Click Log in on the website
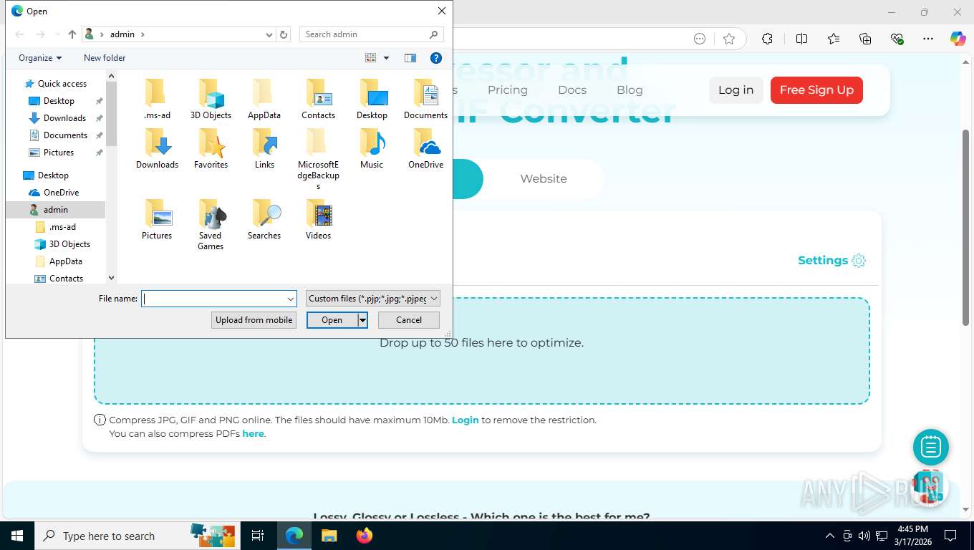Image resolution: width=974 pixels, height=550 pixels. pos(736,90)
